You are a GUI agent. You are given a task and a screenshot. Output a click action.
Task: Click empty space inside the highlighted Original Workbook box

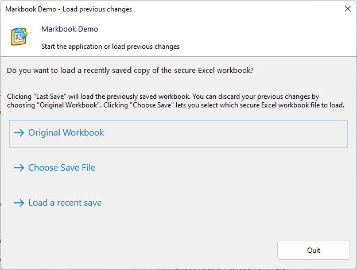[230, 133]
